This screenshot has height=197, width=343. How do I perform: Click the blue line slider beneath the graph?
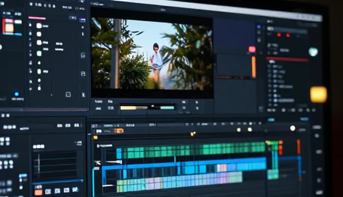58,181
